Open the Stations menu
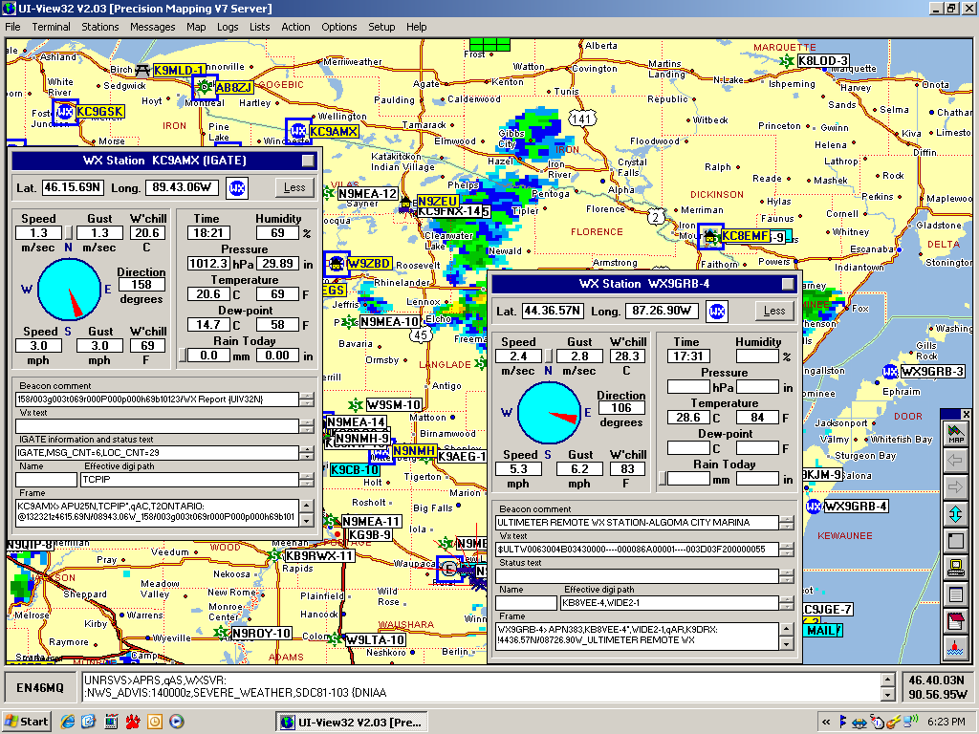The height and width of the screenshot is (734, 979). pos(100,27)
